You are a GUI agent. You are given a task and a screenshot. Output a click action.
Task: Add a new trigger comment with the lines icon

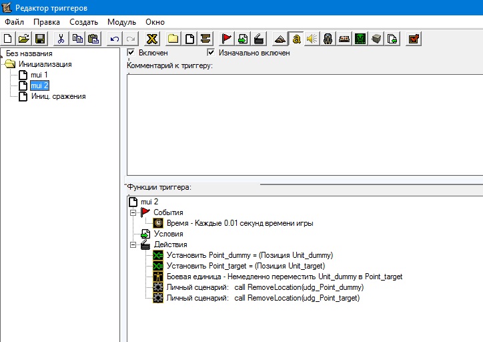tap(205, 39)
